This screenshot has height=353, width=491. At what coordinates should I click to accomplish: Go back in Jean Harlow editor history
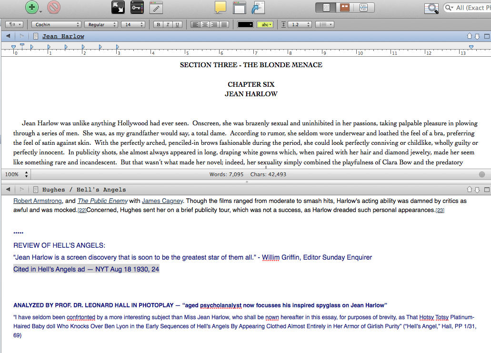point(8,36)
